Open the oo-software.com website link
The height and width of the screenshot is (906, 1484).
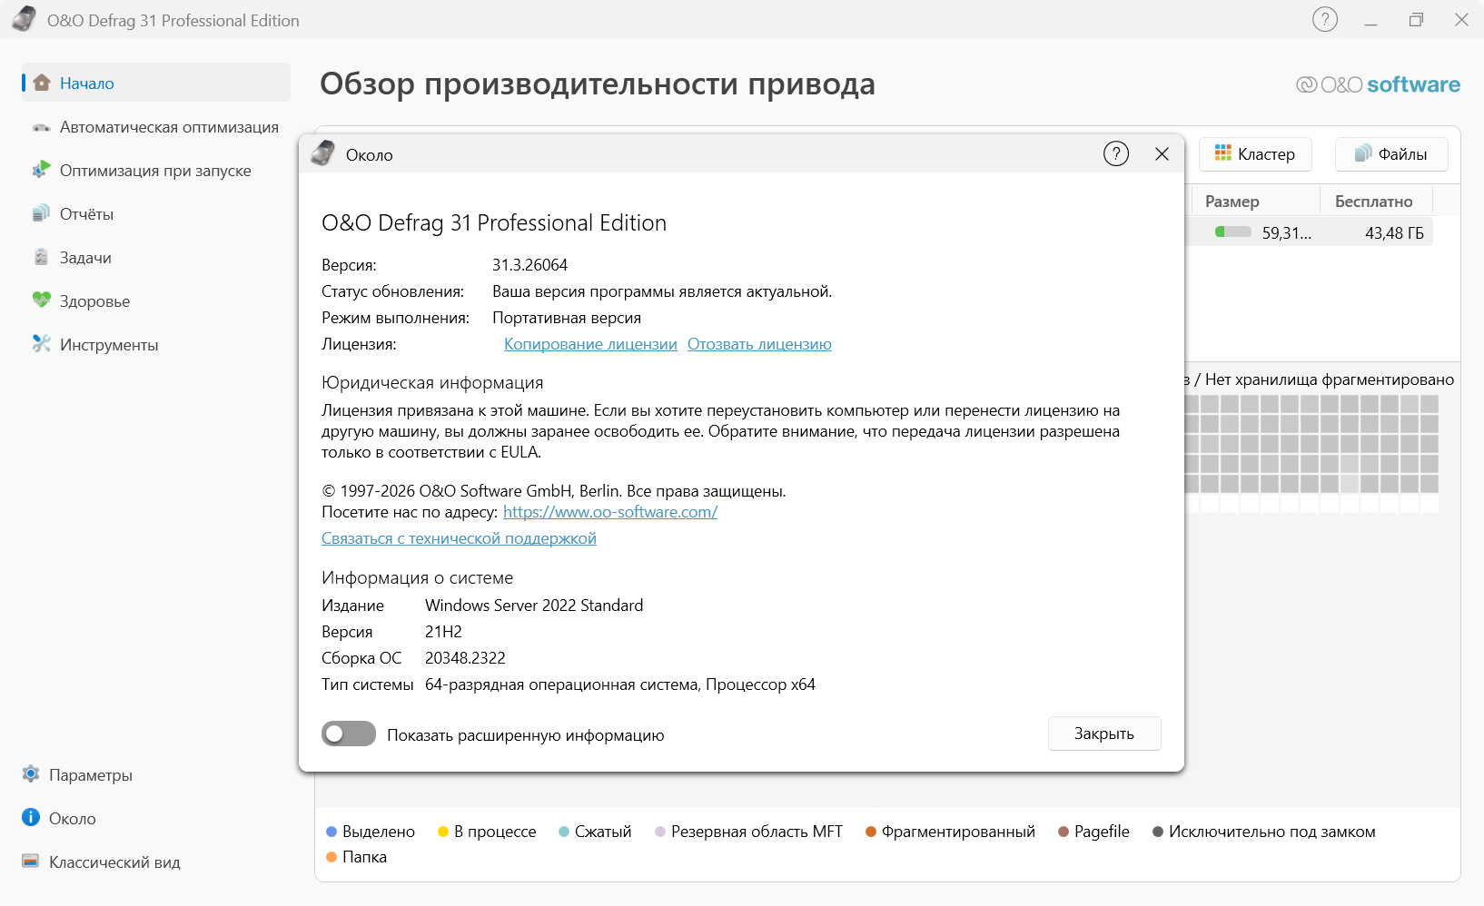pos(610,512)
